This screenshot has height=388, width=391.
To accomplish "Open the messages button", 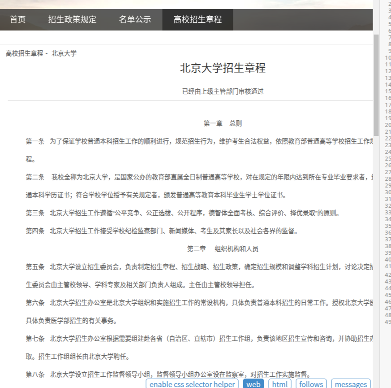I will (x=351, y=384).
